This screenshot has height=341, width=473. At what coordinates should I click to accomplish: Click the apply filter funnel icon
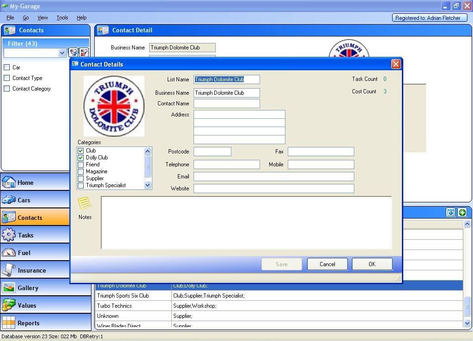(x=73, y=53)
